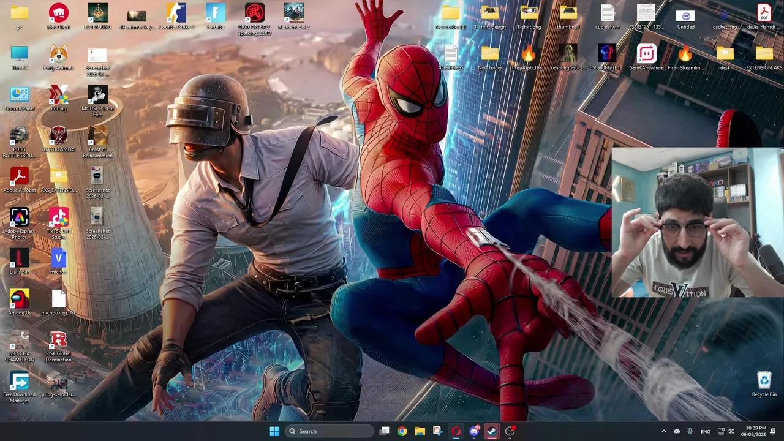Screen dimensions: 784x441
Task: Click the ExitLag desktop shortcut
Action: click(58, 99)
